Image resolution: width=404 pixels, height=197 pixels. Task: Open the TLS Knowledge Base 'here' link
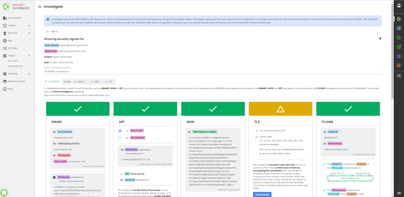coord(267,149)
